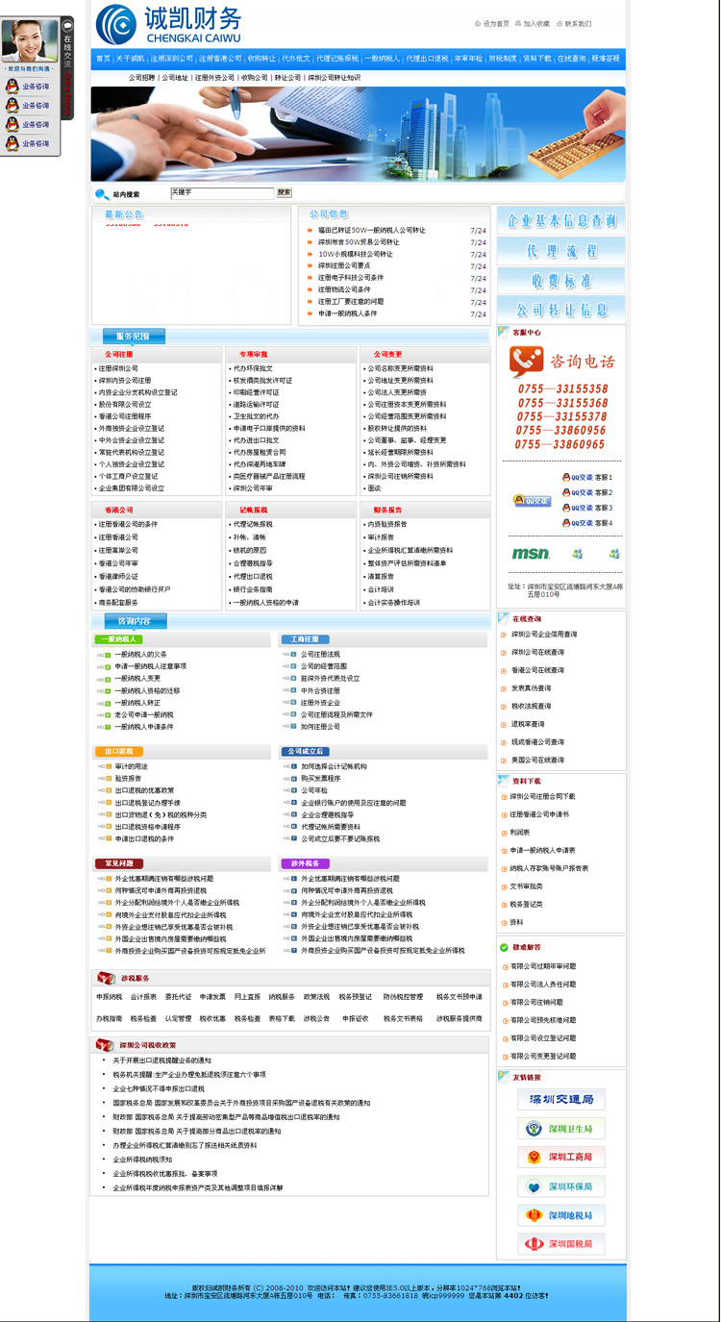The width and height of the screenshot is (721, 1322).
Task: Click the vertical 在线交流 floating tab
Action: [x=67, y=68]
